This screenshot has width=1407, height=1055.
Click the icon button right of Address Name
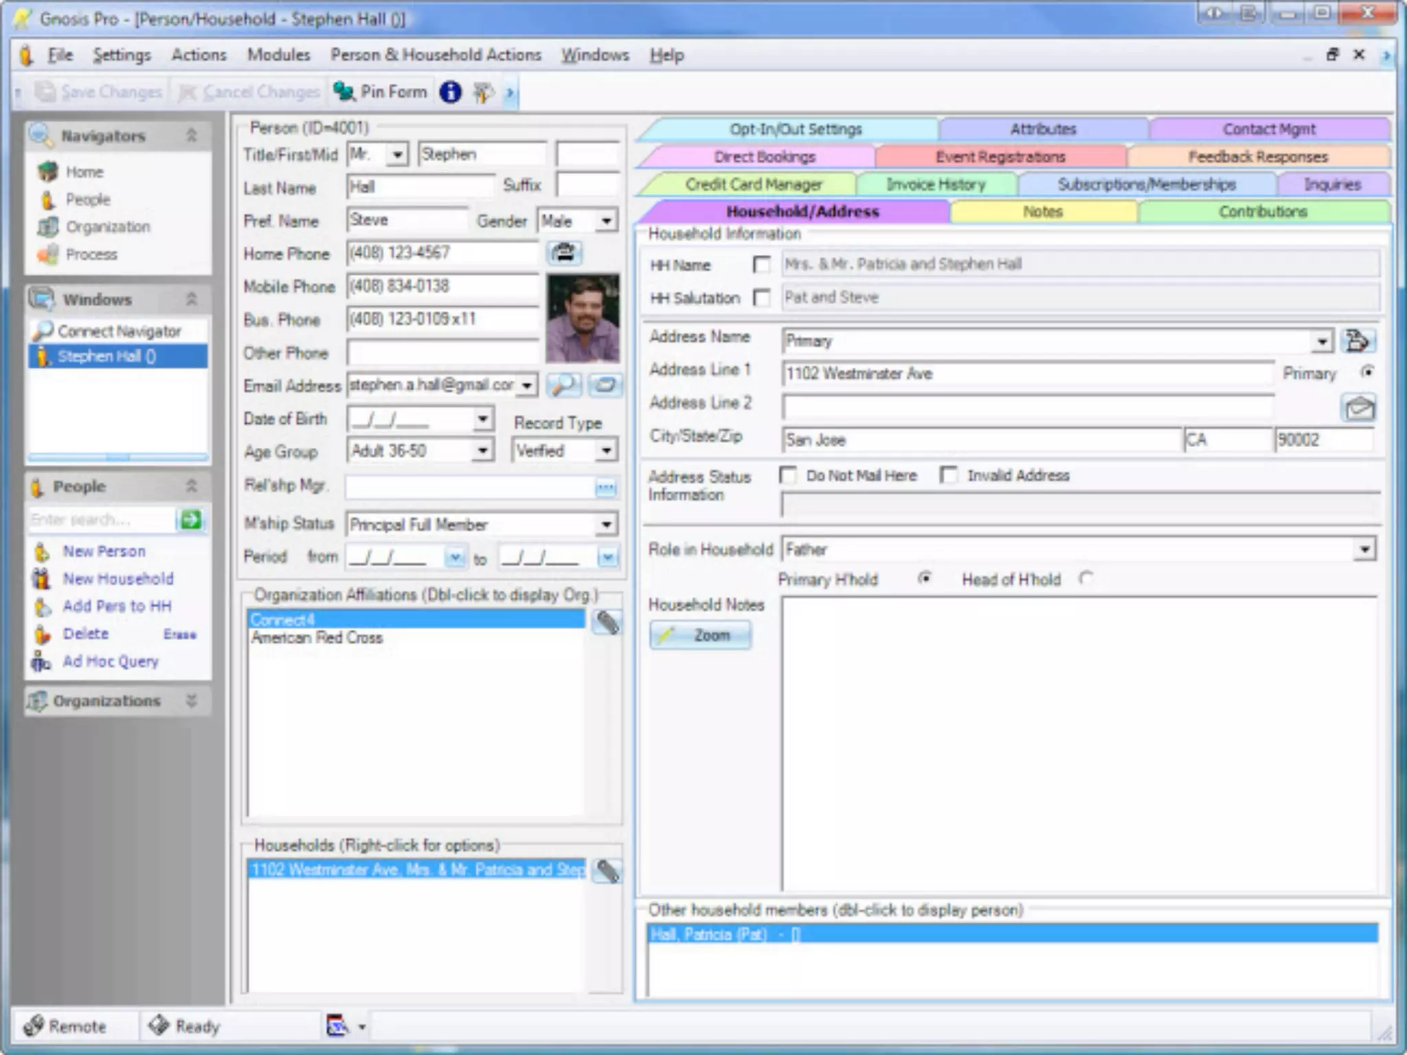click(x=1357, y=341)
